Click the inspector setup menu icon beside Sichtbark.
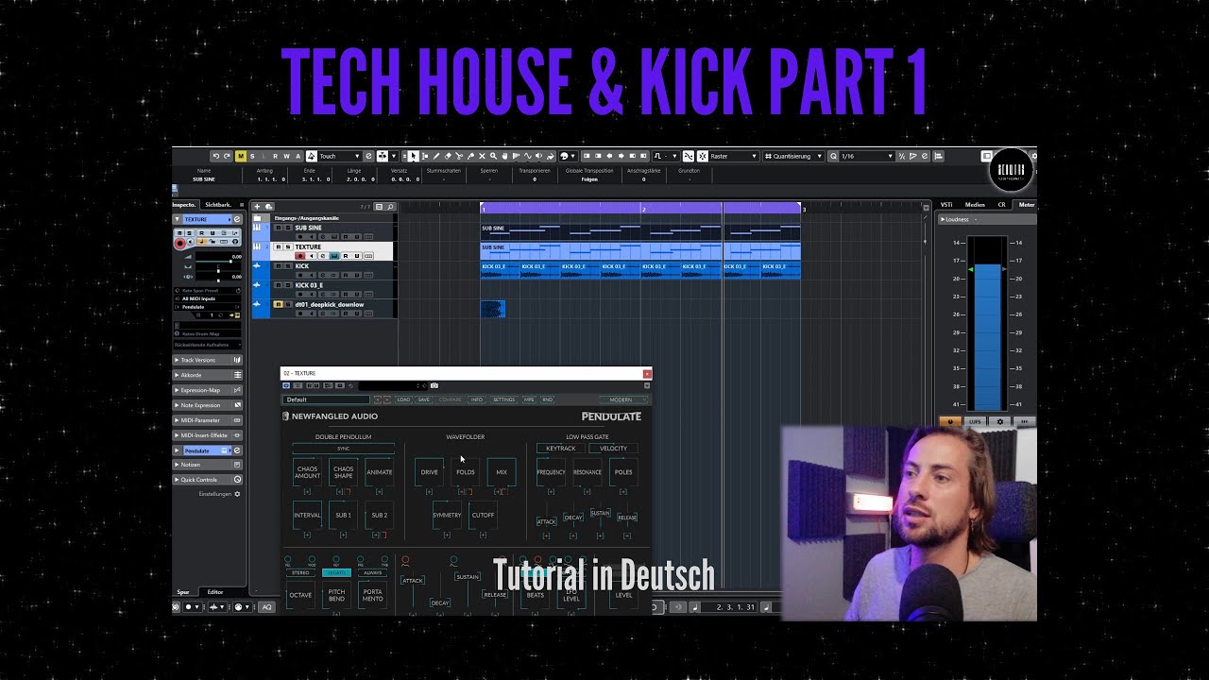 (x=242, y=205)
